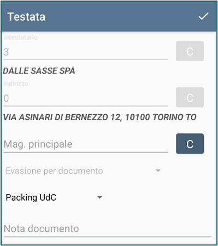Open the Packing UdC dropdown
Screen dimensions: 218x246
pyautogui.click(x=54, y=197)
